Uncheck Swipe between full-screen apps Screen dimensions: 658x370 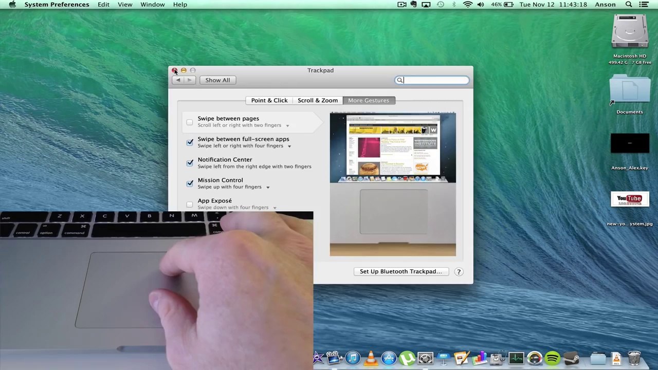coord(190,142)
